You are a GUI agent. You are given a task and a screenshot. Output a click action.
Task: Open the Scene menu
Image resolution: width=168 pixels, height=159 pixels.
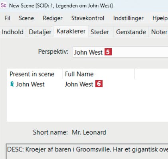click(26, 18)
